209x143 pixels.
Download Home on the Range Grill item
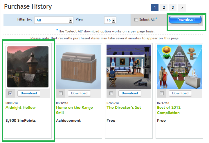79,93
